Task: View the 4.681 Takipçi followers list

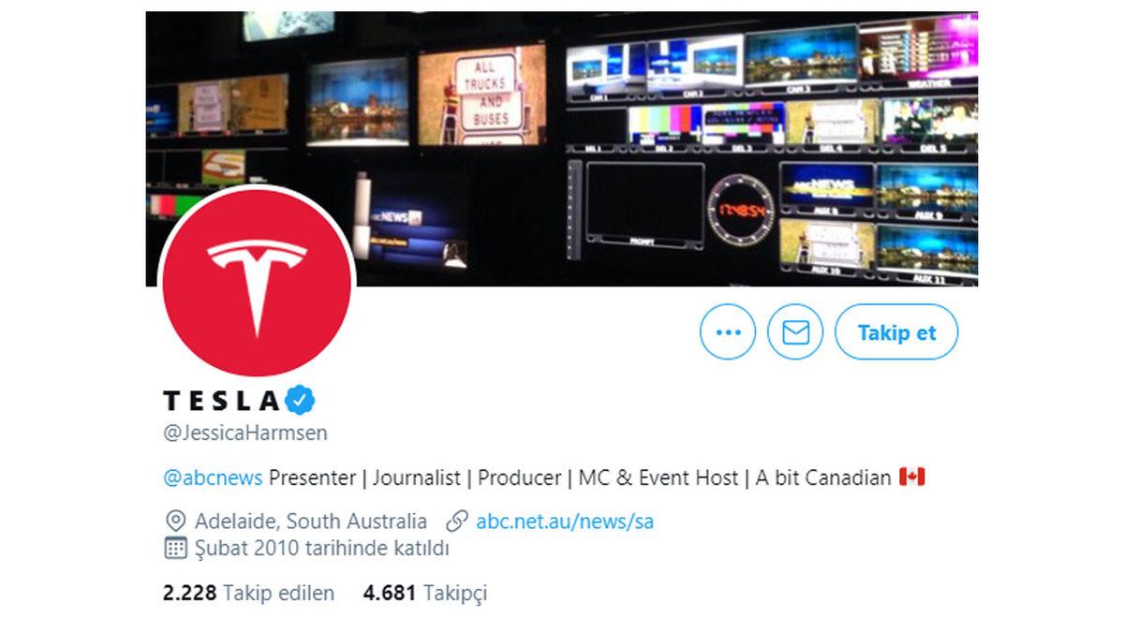Action: (x=425, y=593)
